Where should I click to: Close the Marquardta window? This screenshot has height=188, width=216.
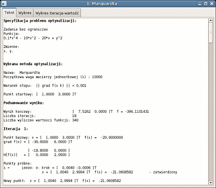tap(212, 4)
